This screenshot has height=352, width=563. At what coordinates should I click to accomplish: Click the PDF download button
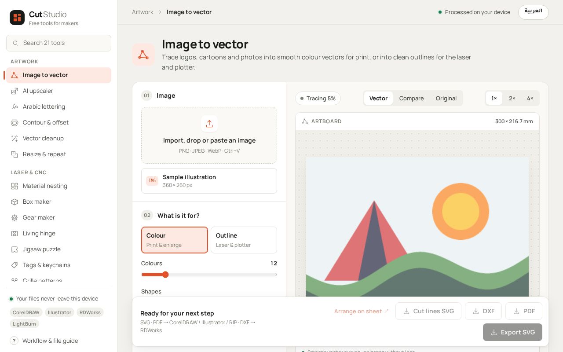coord(524,311)
